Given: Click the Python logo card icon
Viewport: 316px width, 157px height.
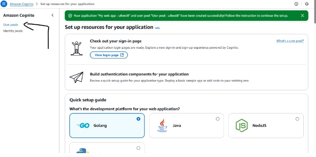Looking at the screenshot, I should point(83,151).
